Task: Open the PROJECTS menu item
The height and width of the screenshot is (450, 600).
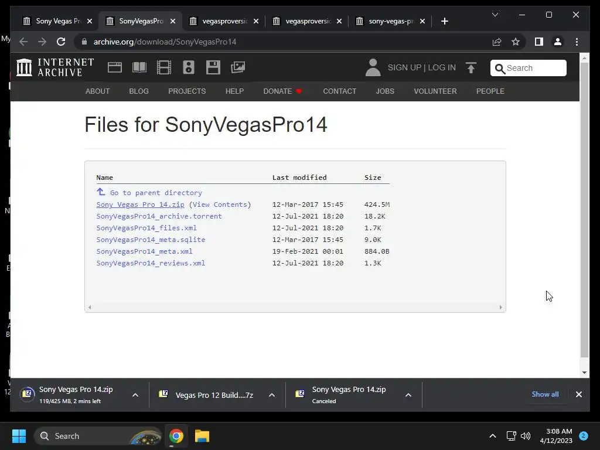Action: (187, 91)
